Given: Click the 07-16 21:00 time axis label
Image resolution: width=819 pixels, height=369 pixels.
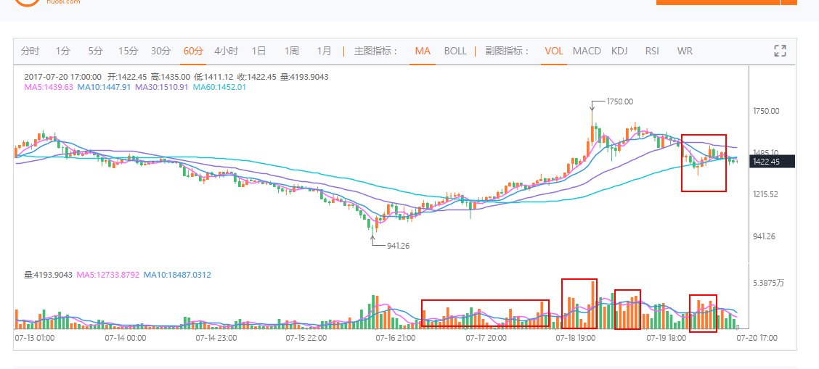Looking at the screenshot, I should [x=396, y=338].
